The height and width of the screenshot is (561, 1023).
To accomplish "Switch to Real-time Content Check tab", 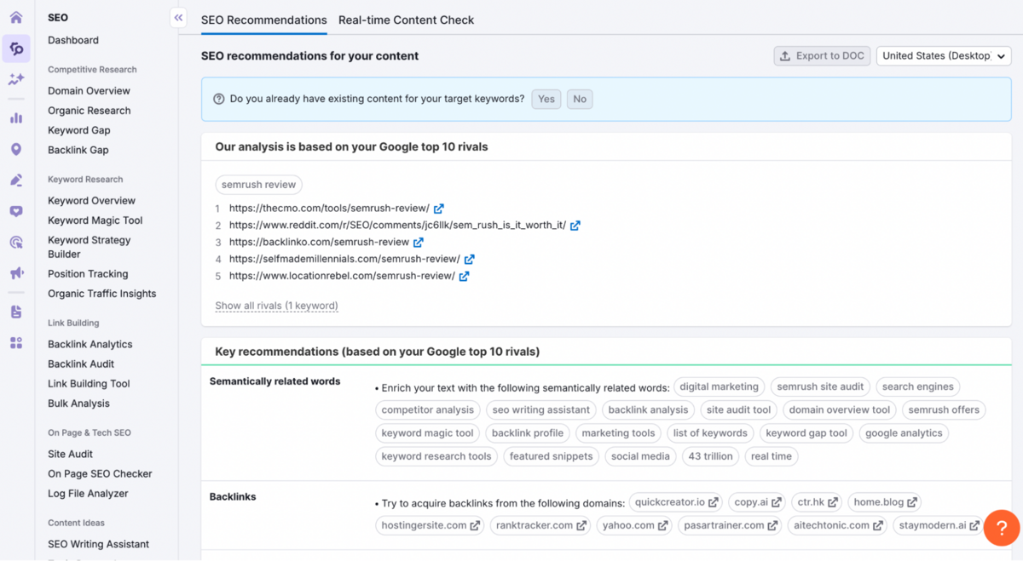I will pos(406,20).
